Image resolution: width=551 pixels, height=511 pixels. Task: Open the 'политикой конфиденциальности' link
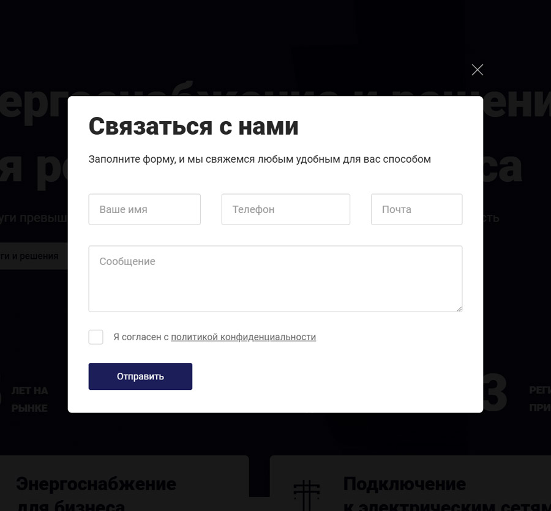[243, 337]
